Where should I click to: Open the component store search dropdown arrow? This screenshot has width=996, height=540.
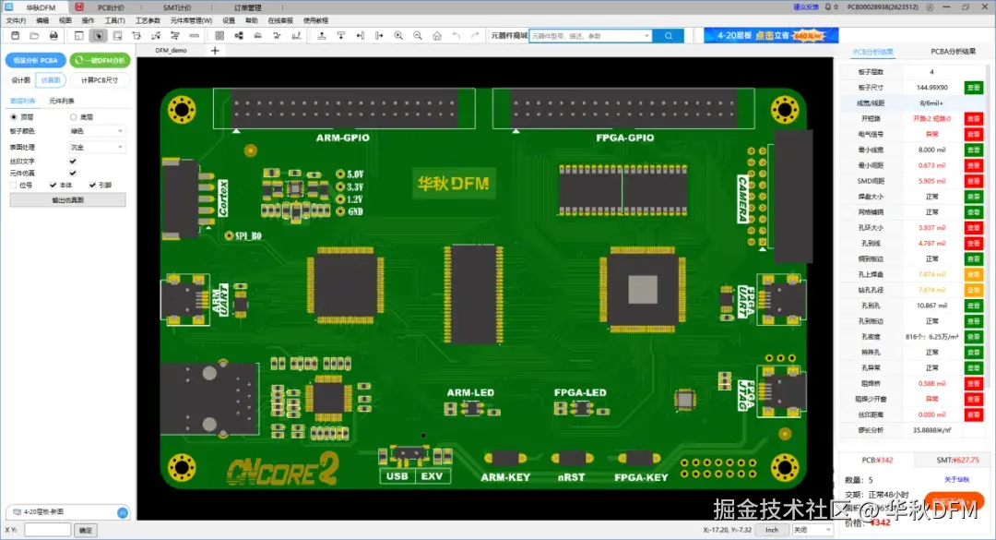pyautogui.click(x=646, y=36)
